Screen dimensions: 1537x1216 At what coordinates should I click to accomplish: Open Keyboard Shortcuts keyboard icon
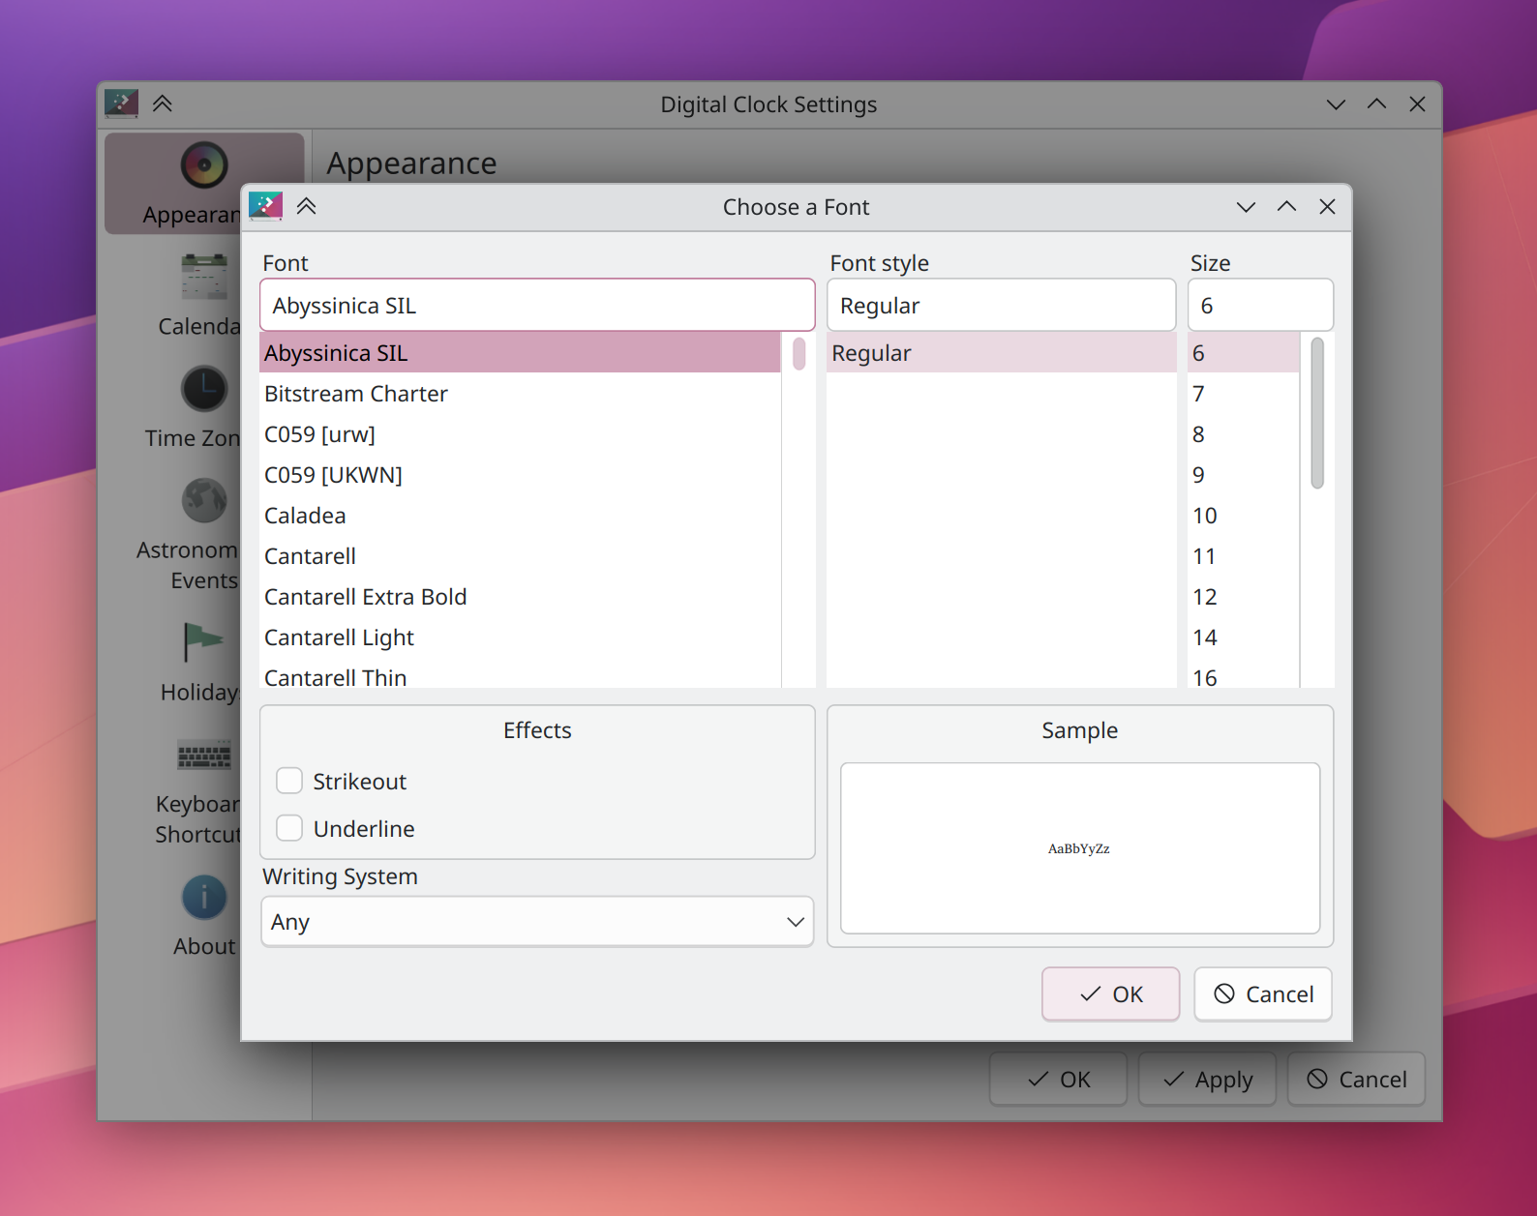click(x=204, y=755)
